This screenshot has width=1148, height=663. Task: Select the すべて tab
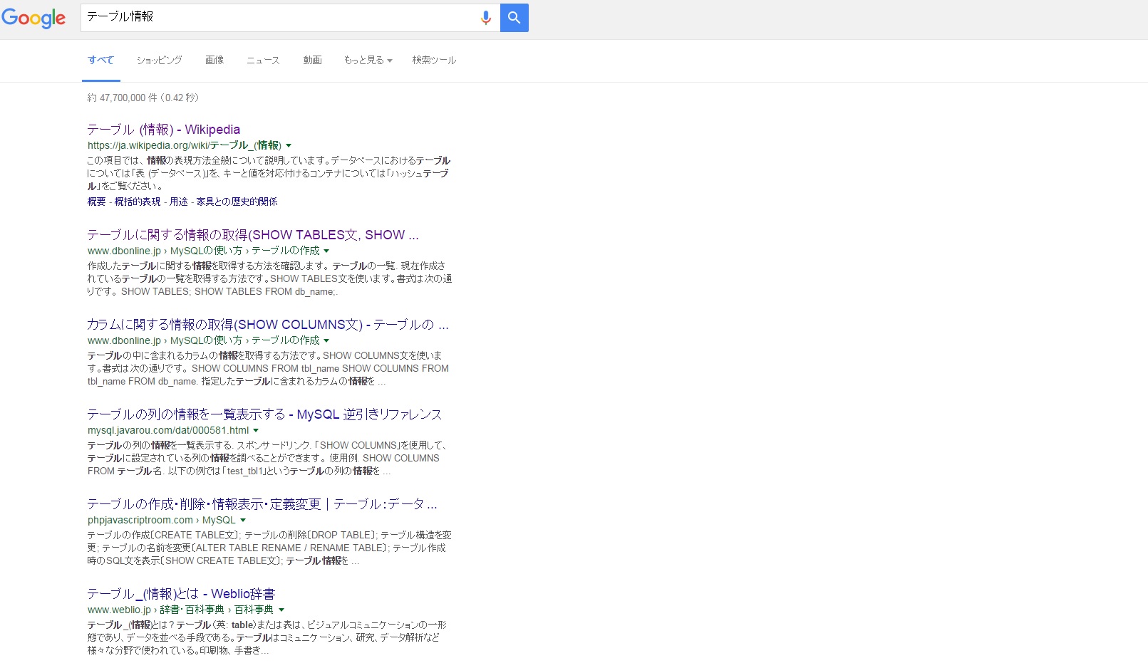[x=100, y=60]
